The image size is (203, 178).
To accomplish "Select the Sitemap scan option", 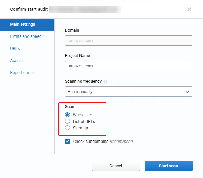I will point(67,128).
